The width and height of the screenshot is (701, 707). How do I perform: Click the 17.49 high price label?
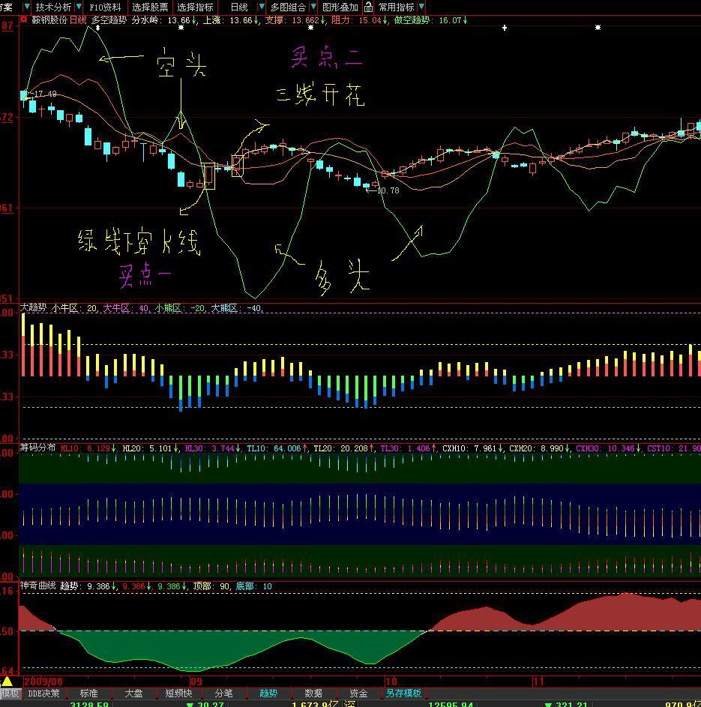46,94
